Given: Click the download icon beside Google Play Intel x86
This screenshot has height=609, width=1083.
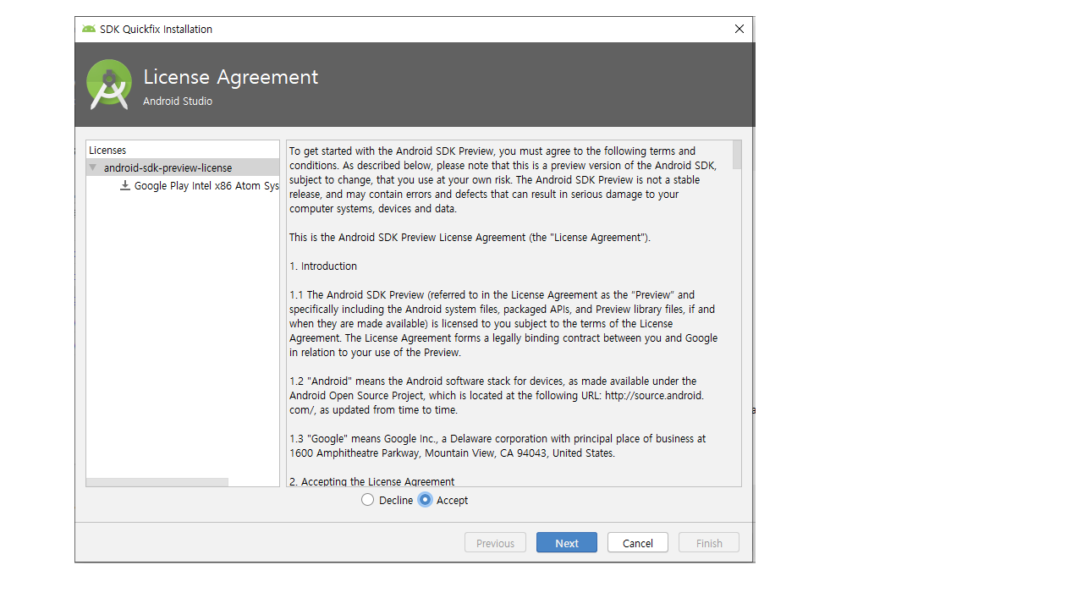Looking at the screenshot, I should tap(125, 185).
